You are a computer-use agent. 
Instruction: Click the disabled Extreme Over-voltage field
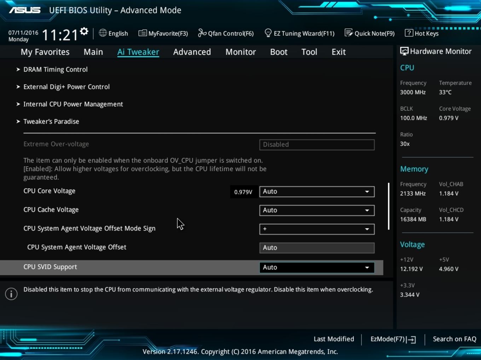point(317,145)
